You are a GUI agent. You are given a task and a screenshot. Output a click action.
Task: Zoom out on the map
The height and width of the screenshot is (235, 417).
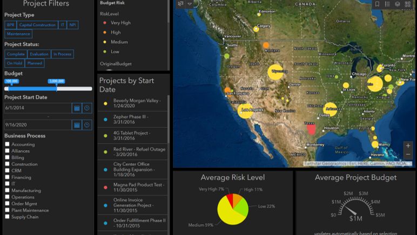point(408,155)
